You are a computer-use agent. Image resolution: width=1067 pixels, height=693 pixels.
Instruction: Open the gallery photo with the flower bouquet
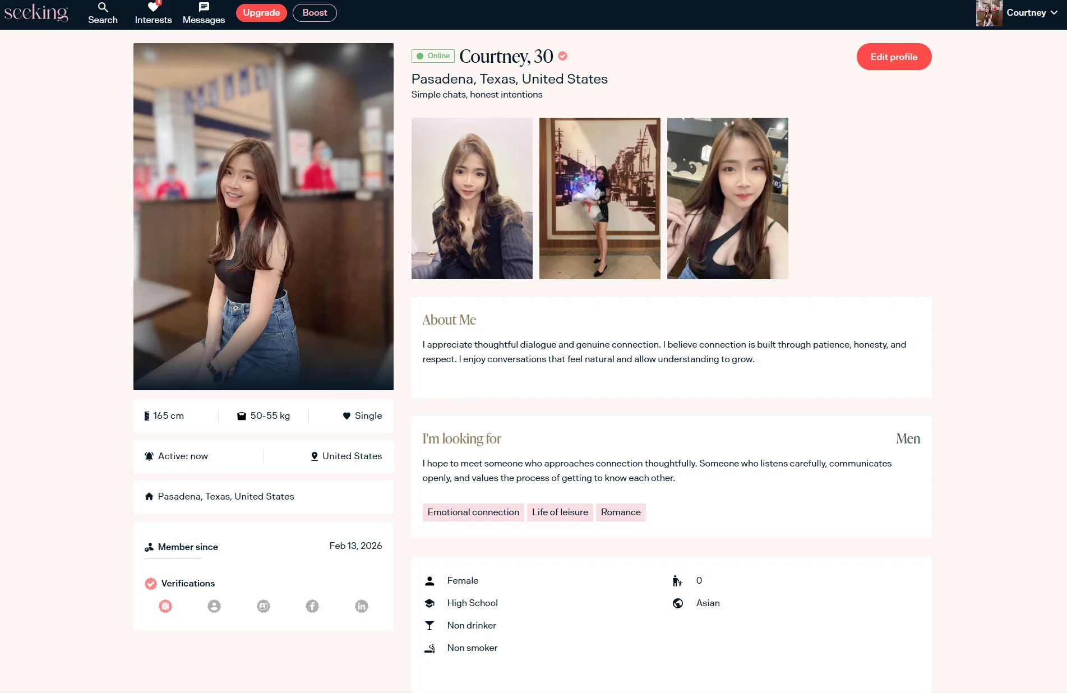tap(600, 198)
